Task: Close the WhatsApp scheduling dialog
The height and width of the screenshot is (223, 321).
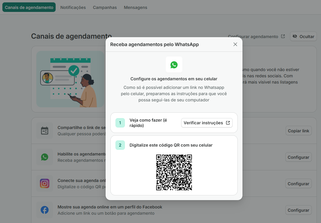Action: 235,44
